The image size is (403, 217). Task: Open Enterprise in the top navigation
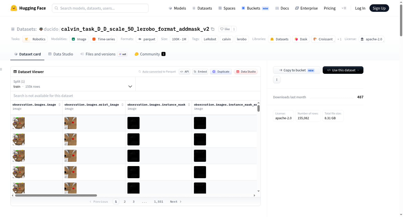pos(306,8)
